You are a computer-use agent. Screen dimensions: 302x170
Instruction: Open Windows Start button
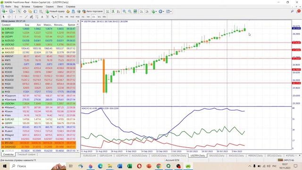click(x=4, y=166)
